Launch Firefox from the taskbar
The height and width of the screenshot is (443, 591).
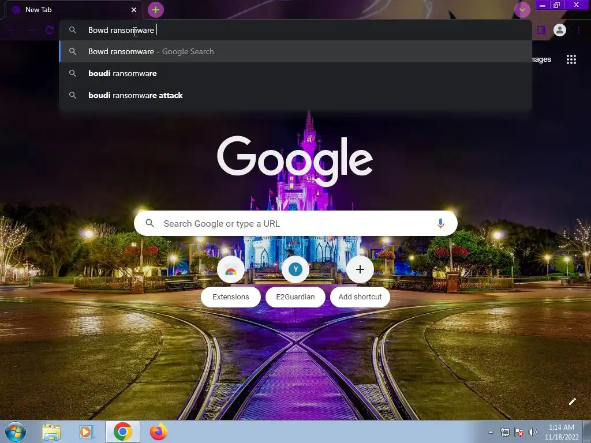coord(158,432)
